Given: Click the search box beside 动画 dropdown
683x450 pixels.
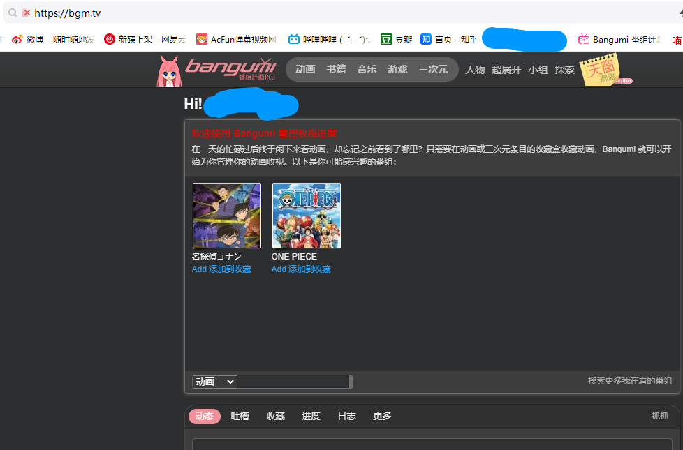Looking at the screenshot, I should (x=294, y=382).
